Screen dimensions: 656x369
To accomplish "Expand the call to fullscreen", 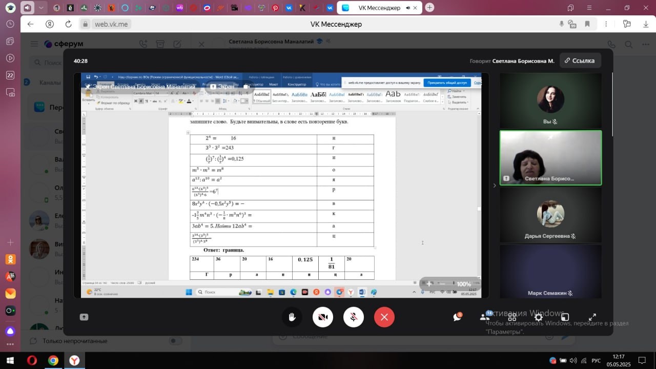I will (592, 317).
